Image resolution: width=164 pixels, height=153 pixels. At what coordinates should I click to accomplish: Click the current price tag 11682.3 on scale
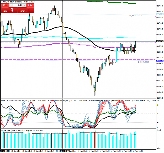[x=160, y=41]
